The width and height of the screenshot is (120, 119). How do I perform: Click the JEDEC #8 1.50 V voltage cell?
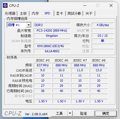click(99, 101)
